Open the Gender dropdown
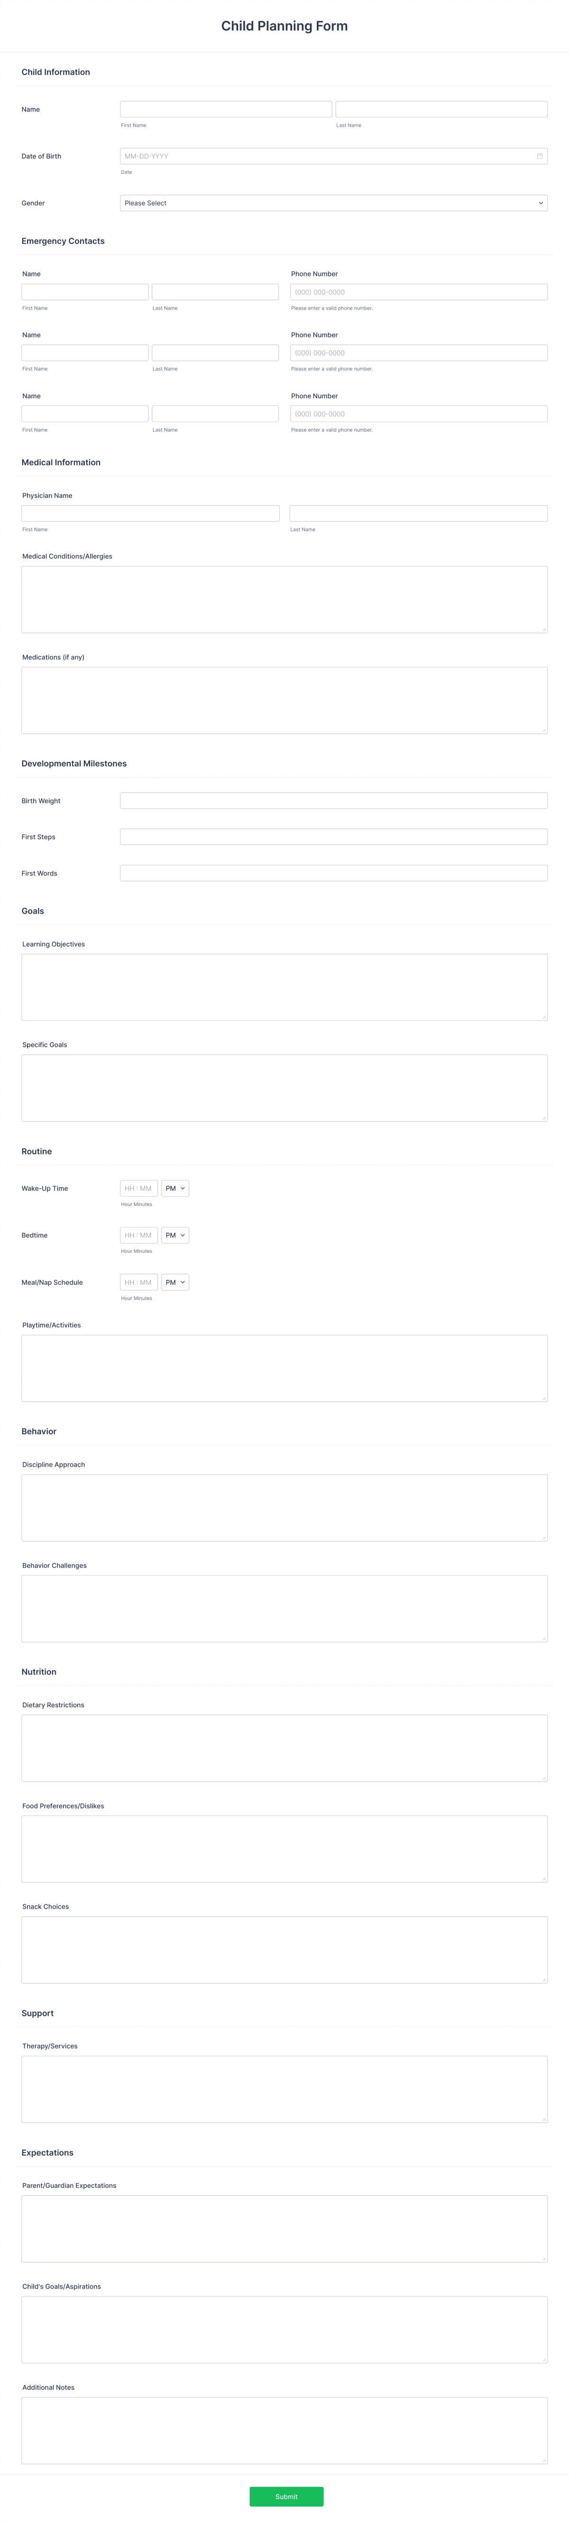This screenshot has height=2523, width=569. (333, 203)
